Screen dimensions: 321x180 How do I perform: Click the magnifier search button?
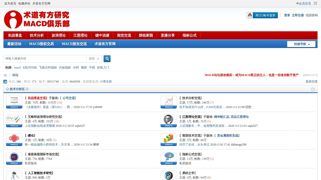pyautogui.click(x=107, y=59)
